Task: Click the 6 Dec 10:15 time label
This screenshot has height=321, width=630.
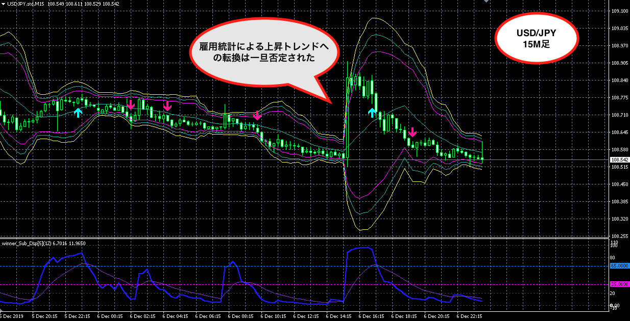Action: click(274, 316)
